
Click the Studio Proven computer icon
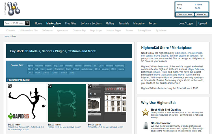pyautogui.click(x=146, y=126)
